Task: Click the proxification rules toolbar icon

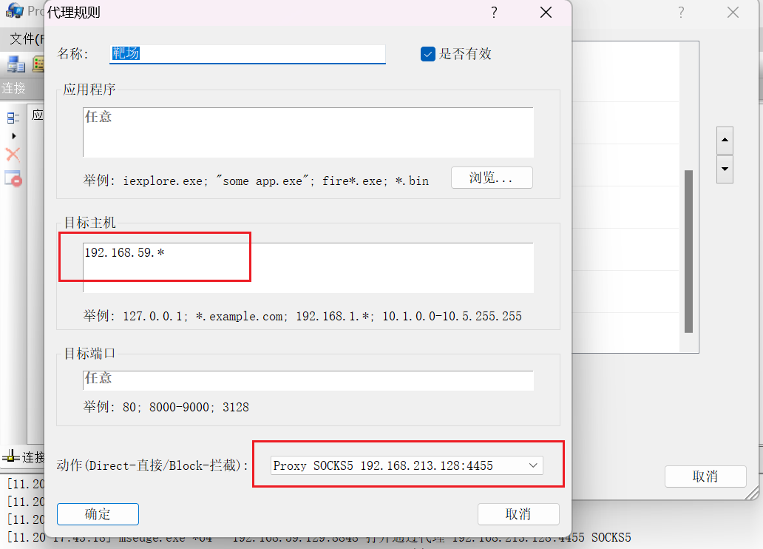Action: pyautogui.click(x=37, y=64)
